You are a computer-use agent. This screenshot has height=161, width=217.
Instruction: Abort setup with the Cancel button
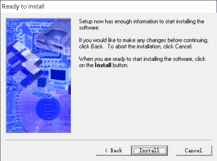click(x=194, y=151)
